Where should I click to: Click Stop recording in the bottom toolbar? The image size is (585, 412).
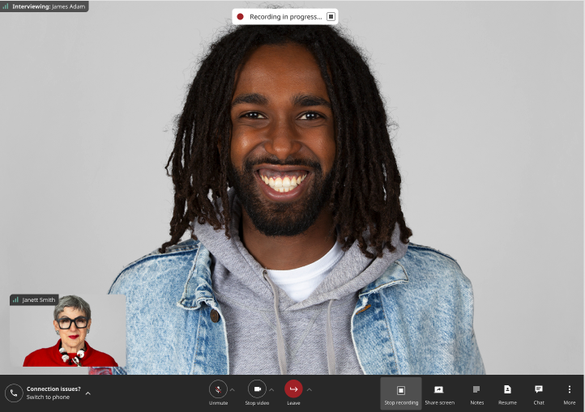click(x=401, y=393)
